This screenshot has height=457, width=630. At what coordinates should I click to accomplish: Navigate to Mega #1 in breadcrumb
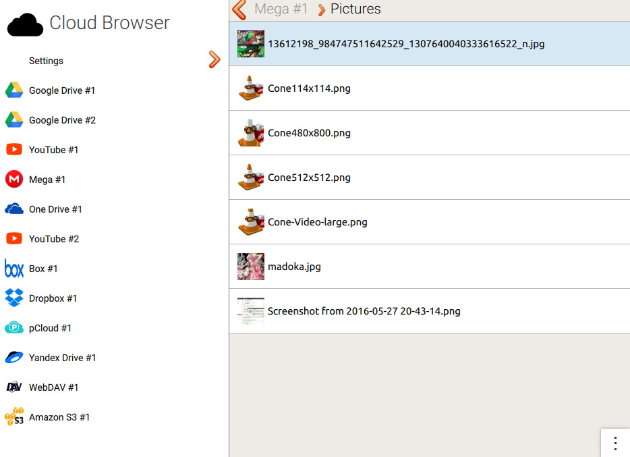point(281,9)
